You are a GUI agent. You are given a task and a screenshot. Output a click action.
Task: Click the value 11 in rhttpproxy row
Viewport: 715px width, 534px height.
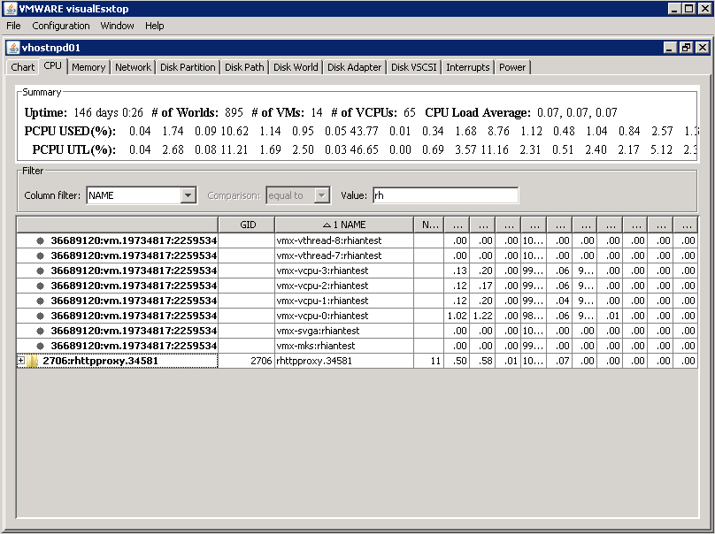pos(429,361)
